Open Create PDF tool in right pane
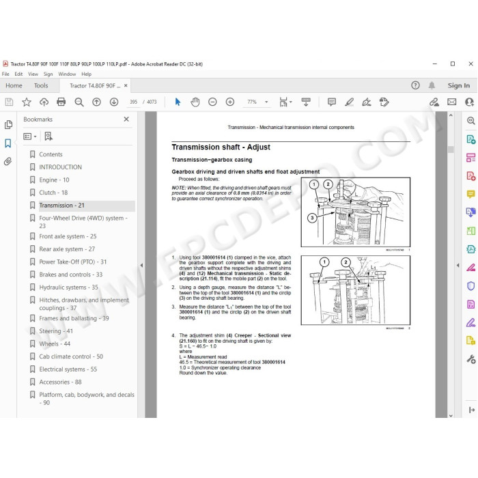Image resolution: width=478 pixels, height=478 pixels. point(470,176)
